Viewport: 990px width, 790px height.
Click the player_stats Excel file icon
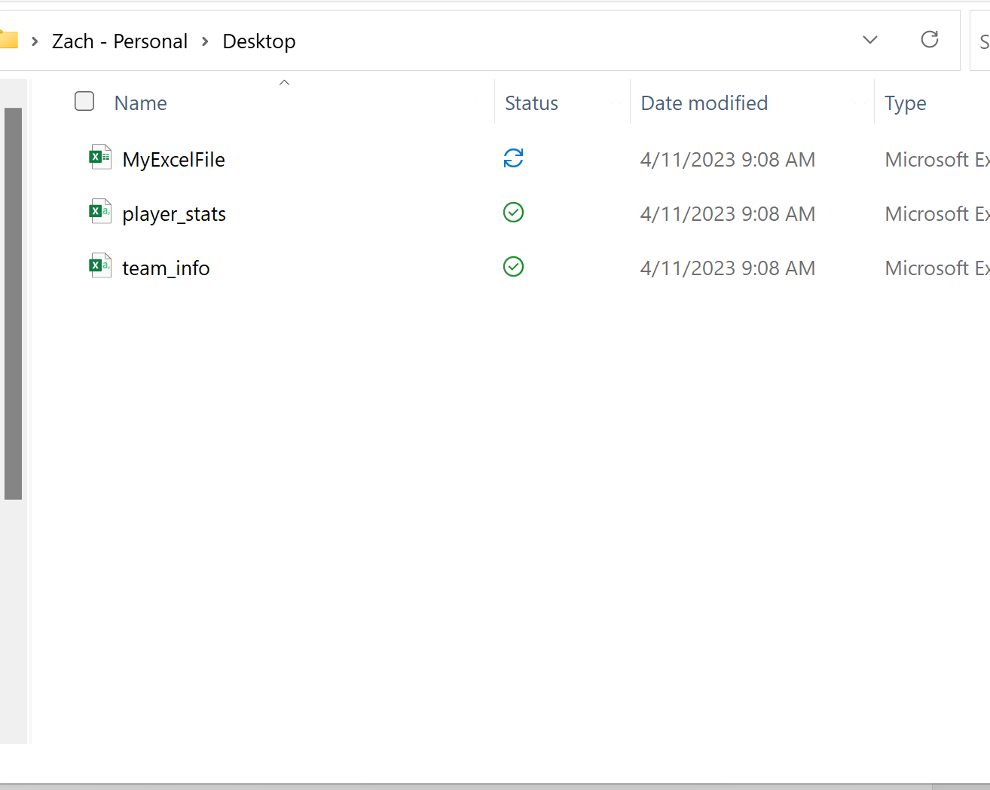click(x=100, y=211)
